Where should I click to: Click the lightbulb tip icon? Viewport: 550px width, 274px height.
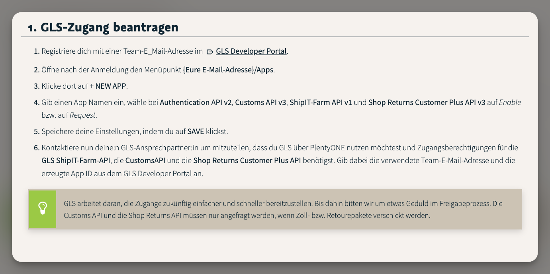click(42, 209)
